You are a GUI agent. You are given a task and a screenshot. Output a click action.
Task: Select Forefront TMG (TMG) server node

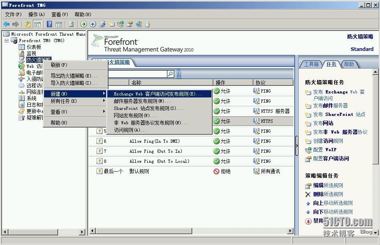[x=42, y=40]
